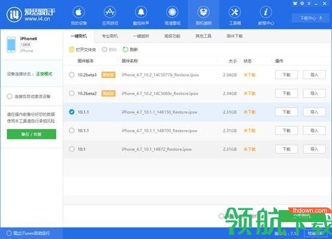Open settings via the gear icon

302,4
